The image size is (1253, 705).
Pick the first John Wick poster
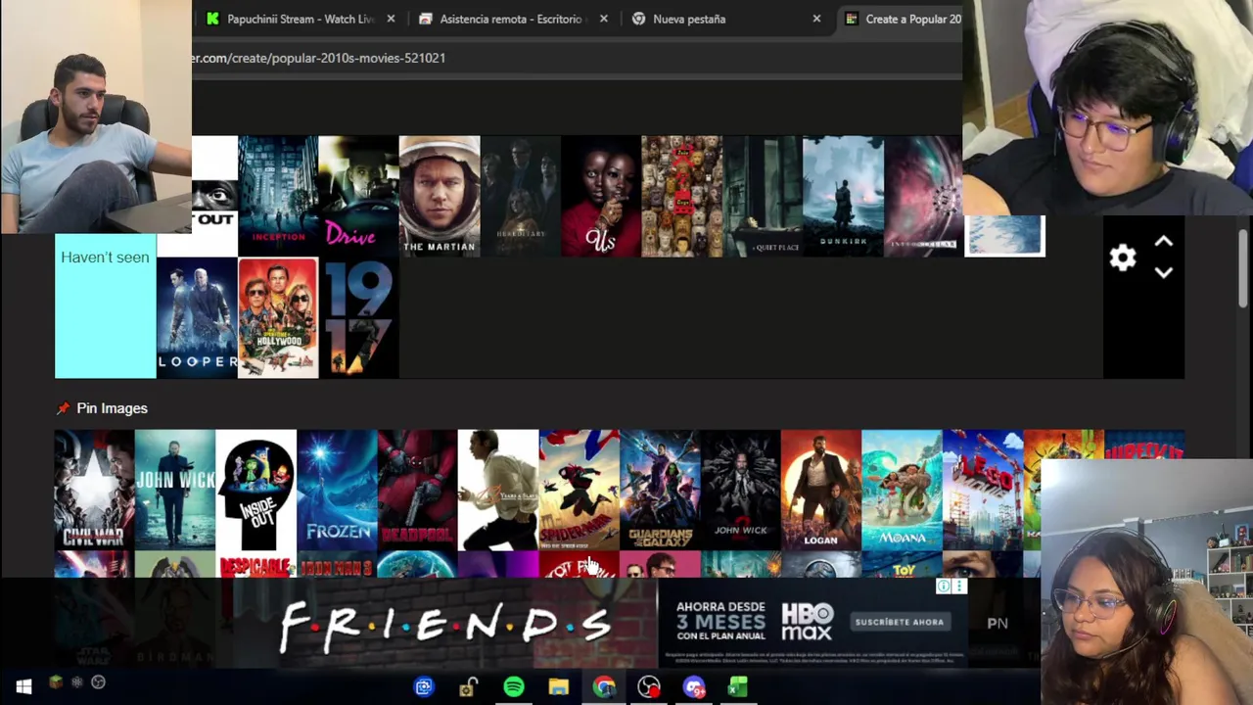click(x=174, y=490)
